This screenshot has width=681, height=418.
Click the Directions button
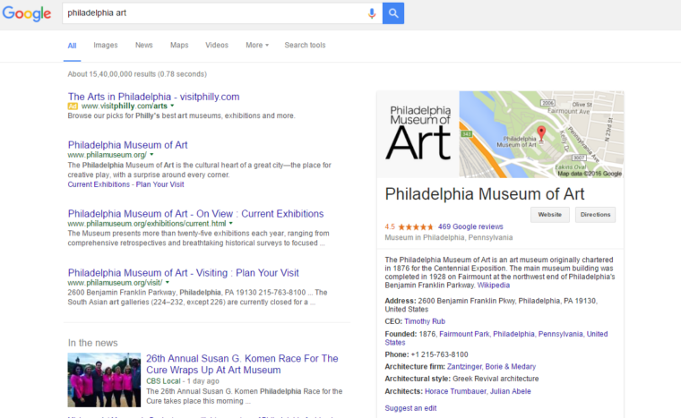click(596, 215)
